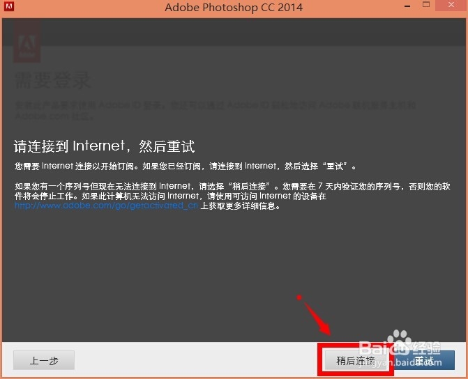Screen dimensions: 468x379
Task: Click the sentence starting 您需要 Internet 连接以开始订阅
Action: [185, 166]
